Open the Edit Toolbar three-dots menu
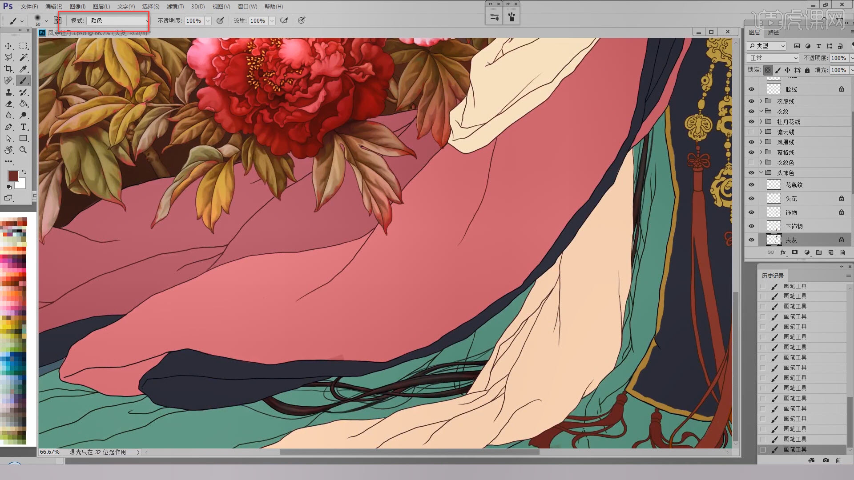The width and height of the screenshot is (854, 480). 8,162
